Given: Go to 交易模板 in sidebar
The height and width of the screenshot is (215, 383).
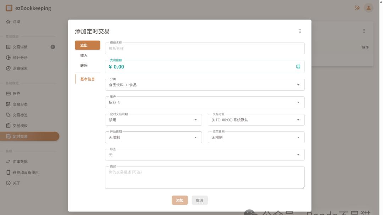Looking at the screenshot, I should [29, 125].
